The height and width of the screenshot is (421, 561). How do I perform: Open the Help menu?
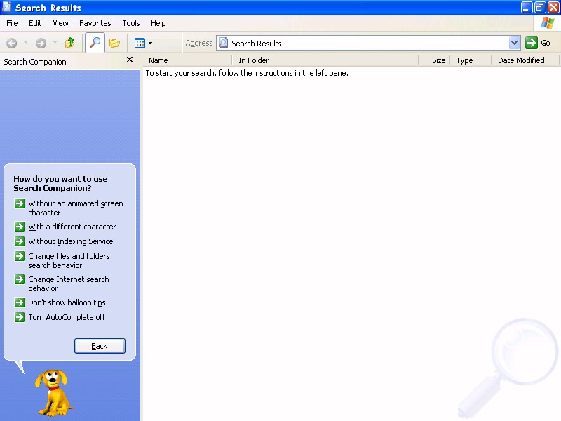pyautogui.click(x=158, y=23)
